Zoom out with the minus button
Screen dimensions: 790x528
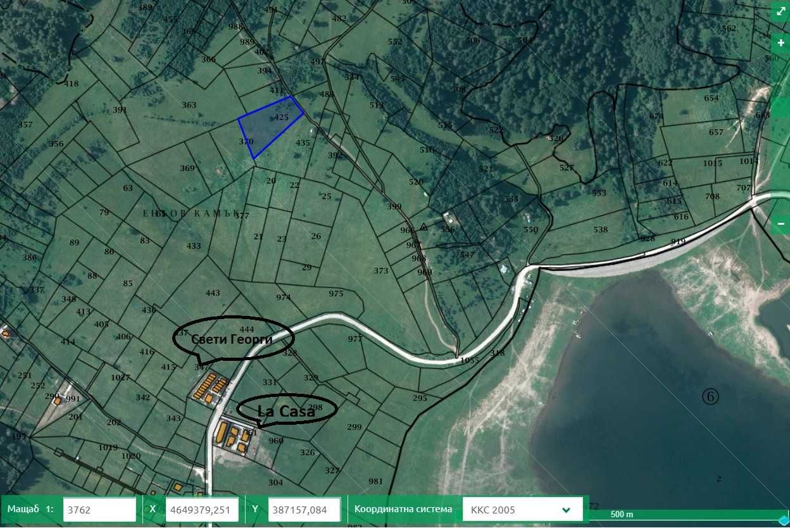(780, 223)
